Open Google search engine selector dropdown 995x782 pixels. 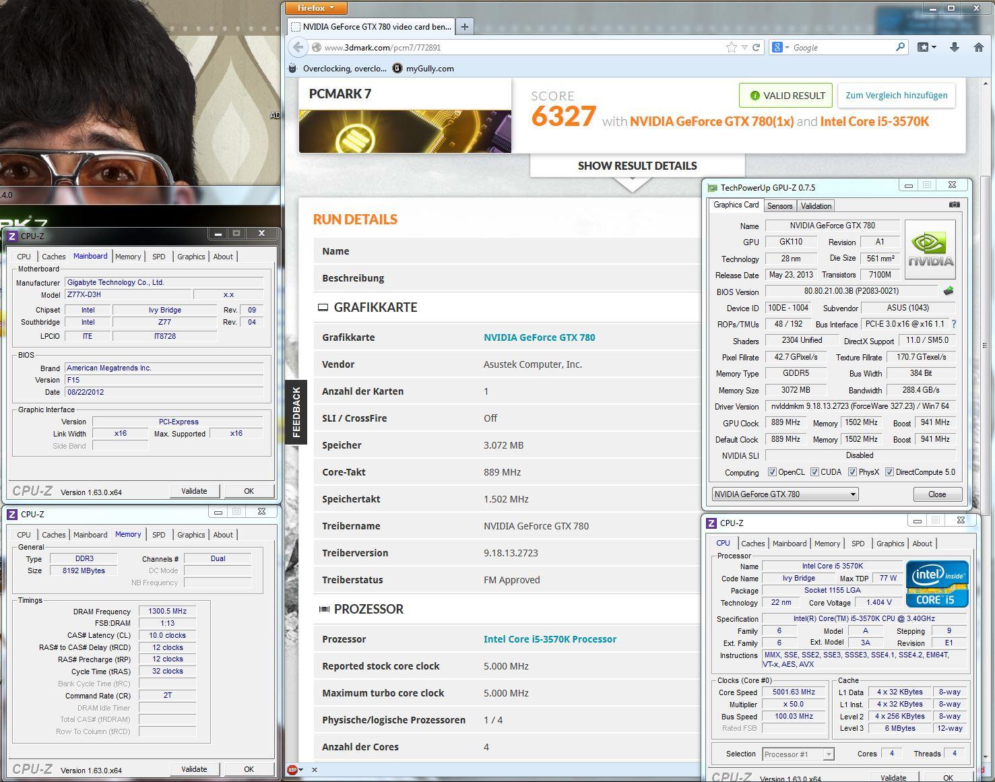tap(781, 47)
